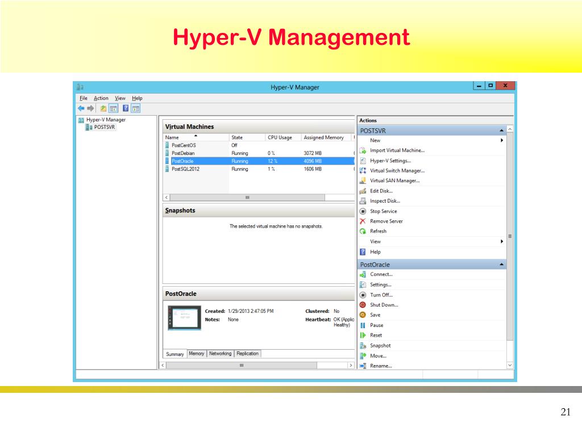
Task: Expand the View submenu arrow in Actions
Action: 502,242
